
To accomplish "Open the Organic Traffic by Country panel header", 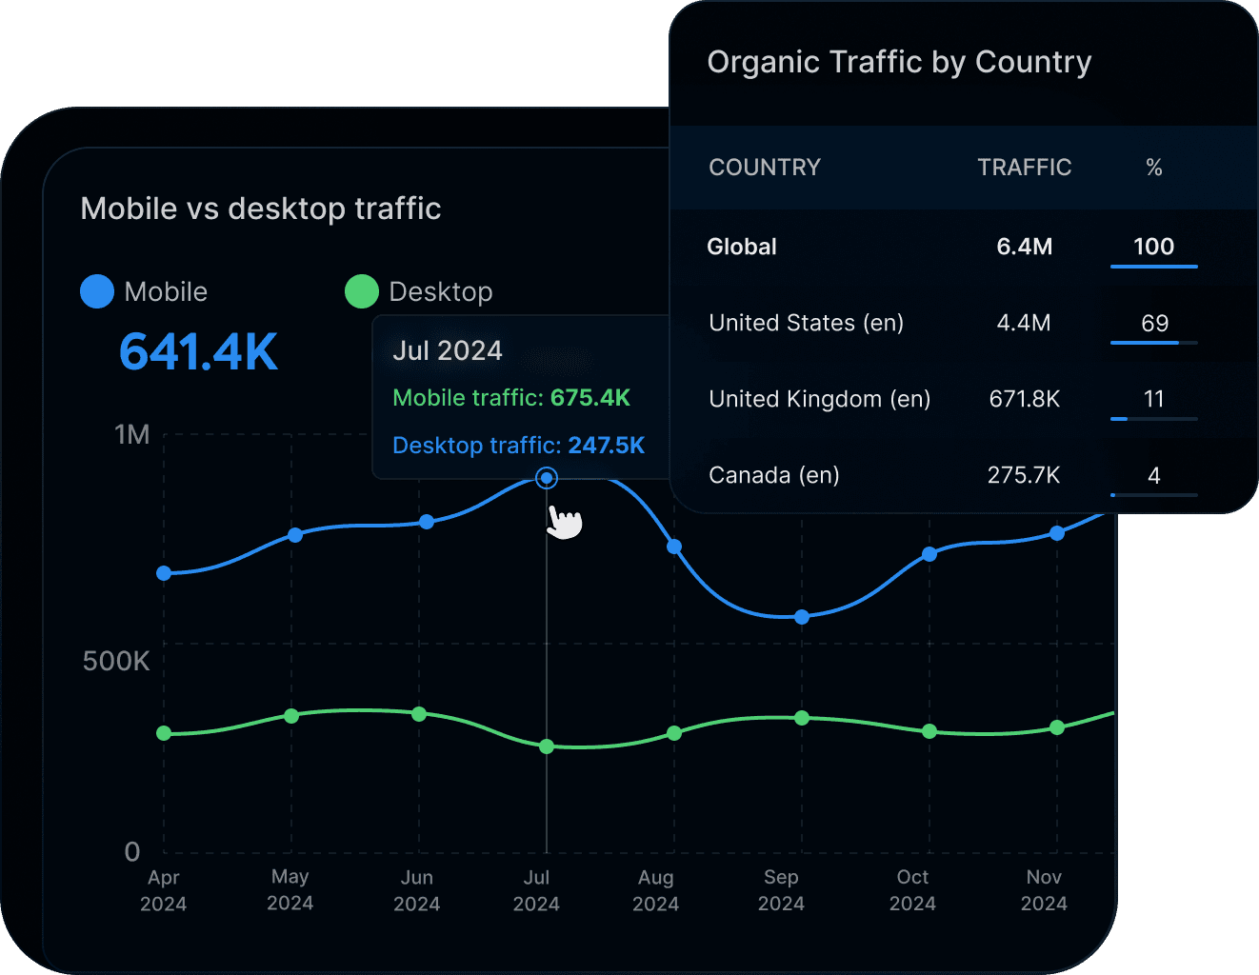I will click(x=899, y=62).
